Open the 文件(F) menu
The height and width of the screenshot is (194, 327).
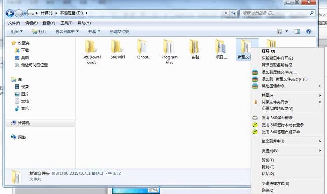point(14,23)
